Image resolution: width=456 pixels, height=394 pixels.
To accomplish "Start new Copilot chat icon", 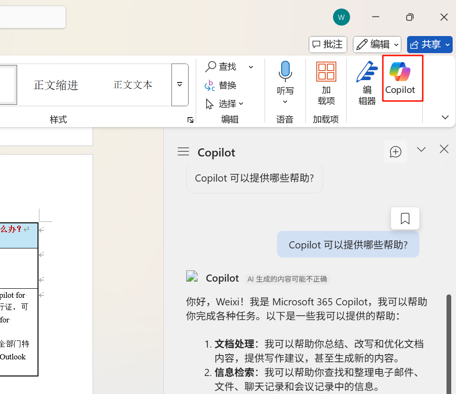I will pyautogui.click(x=396, y=151).
